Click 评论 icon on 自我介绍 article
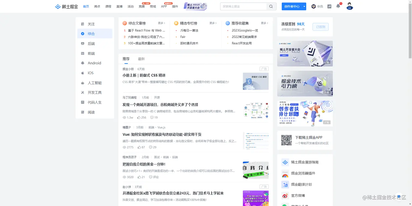The image size is (412, 206). click(x=151, y=177)
